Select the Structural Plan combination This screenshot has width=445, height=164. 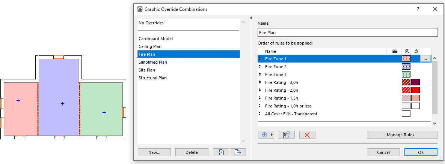click(x=153, y=78)
